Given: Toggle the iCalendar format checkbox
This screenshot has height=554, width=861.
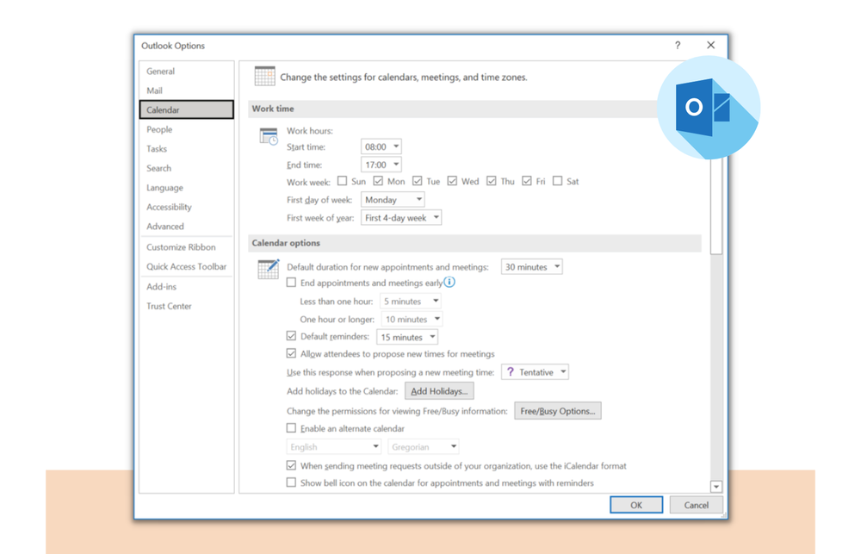Looking at the screenshot, I should (291, 465).
